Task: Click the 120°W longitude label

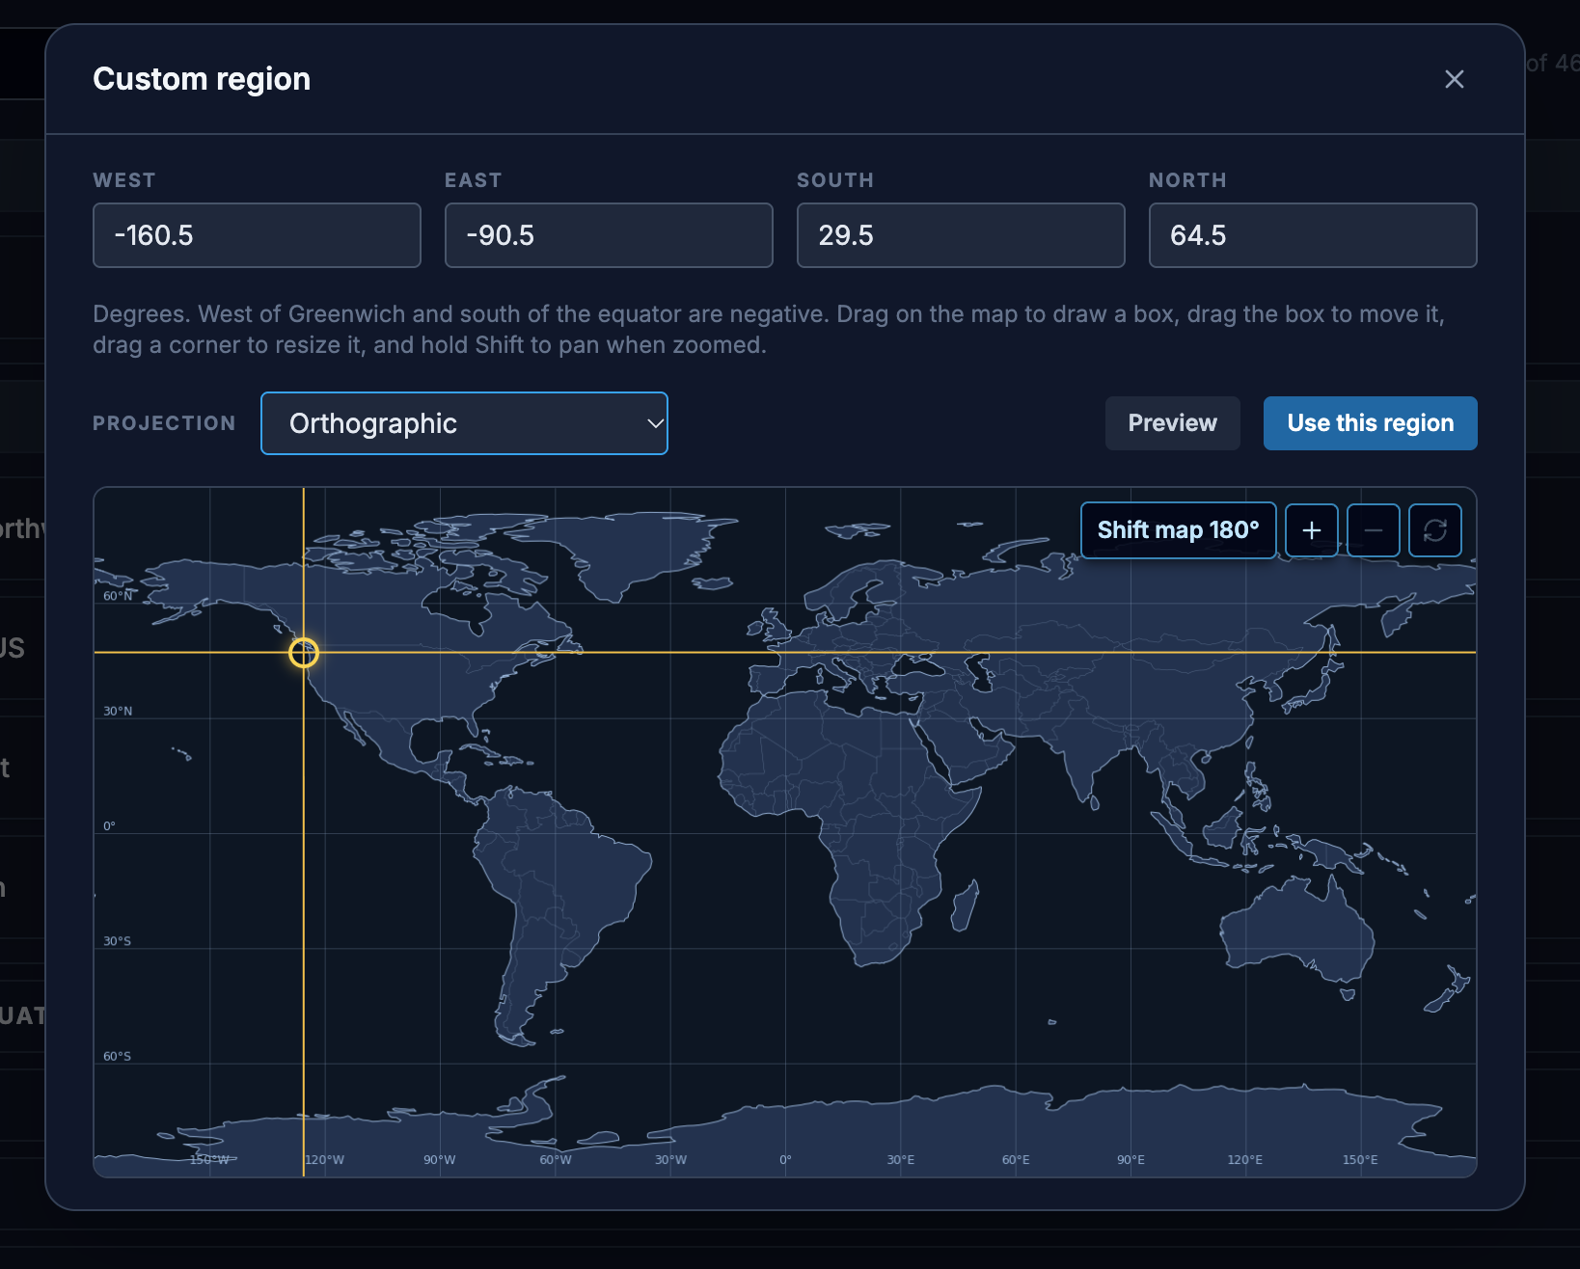Action: click(325, 1159)
